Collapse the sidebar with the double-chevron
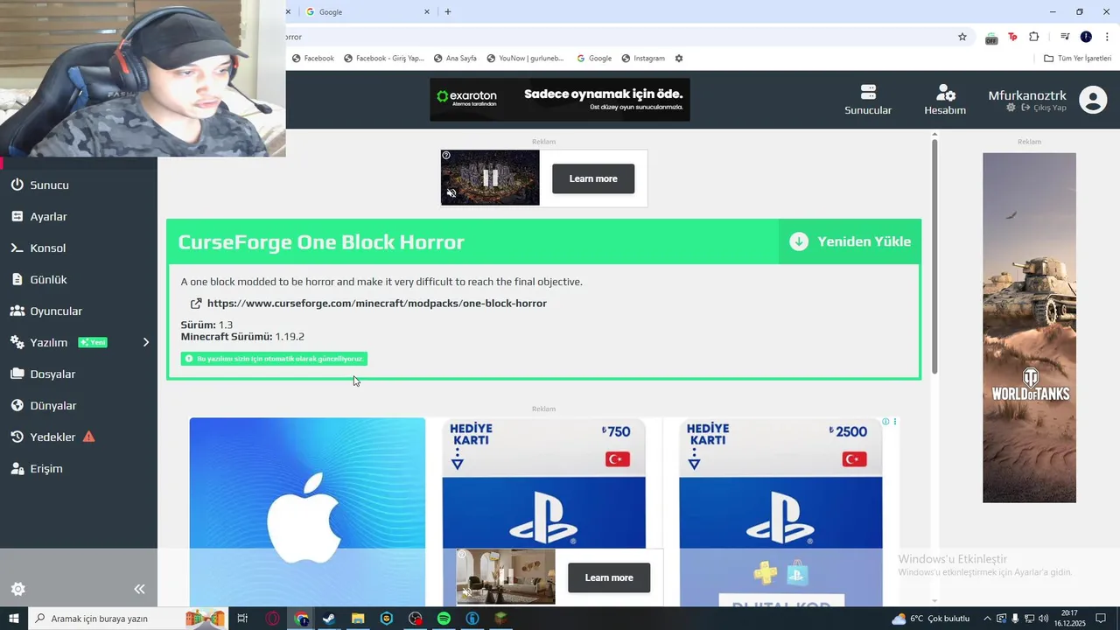 139,589
